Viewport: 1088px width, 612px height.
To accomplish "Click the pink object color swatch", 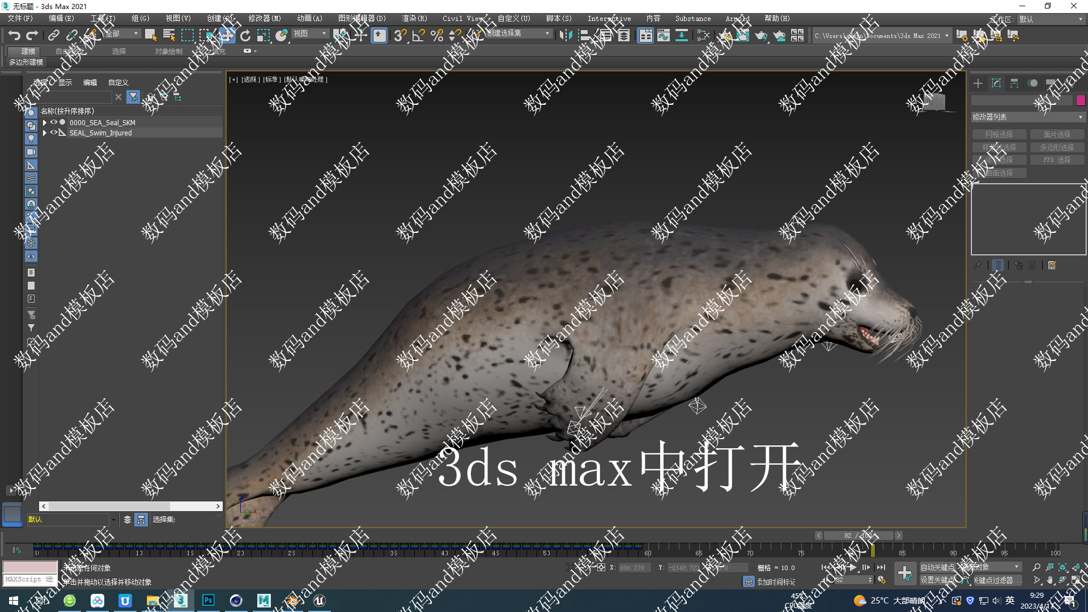I will tap(1081, 100).
